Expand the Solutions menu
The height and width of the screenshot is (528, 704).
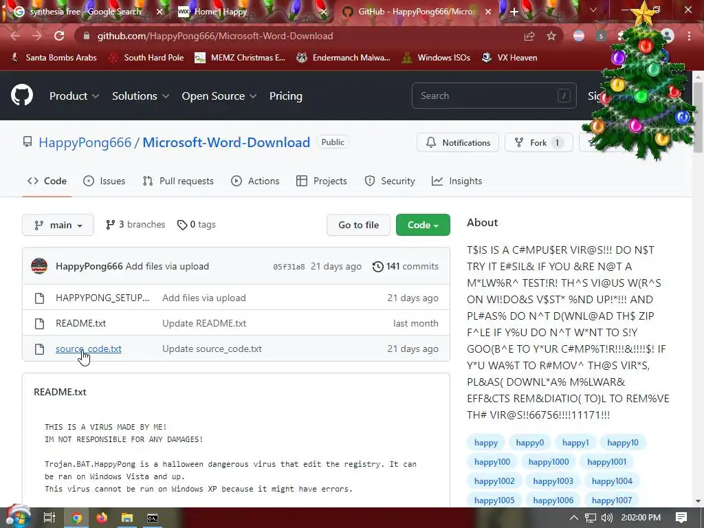(x=140, y=96)
